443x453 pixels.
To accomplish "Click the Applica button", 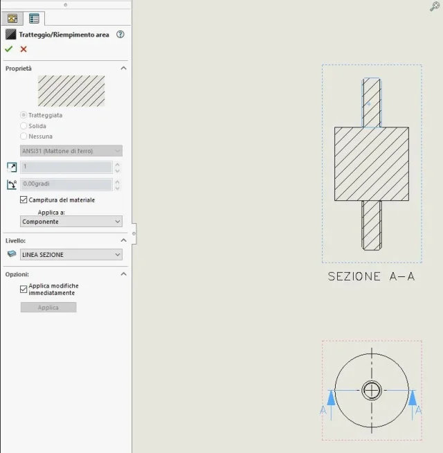I will tap(48, 308).
